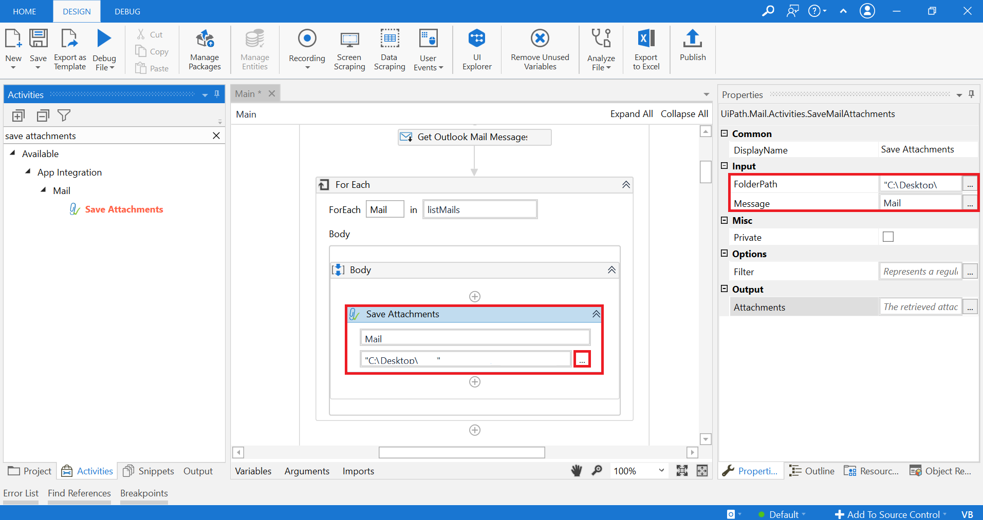Open Breakpoints panel
983x520 pixels.
tap(144, 493)
